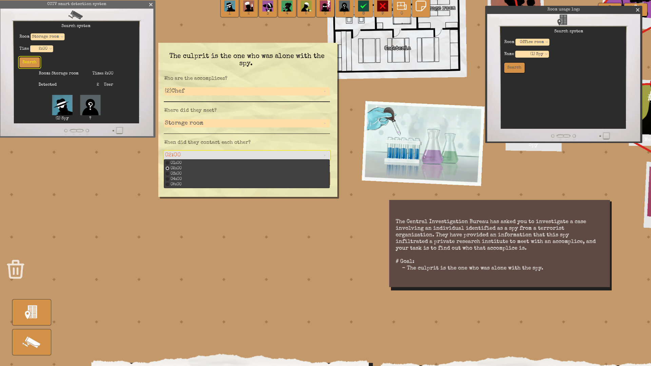Select suspect avatar 3, the Maid
This screenshot has height=366, width=651.
click(x=268, y=6)
